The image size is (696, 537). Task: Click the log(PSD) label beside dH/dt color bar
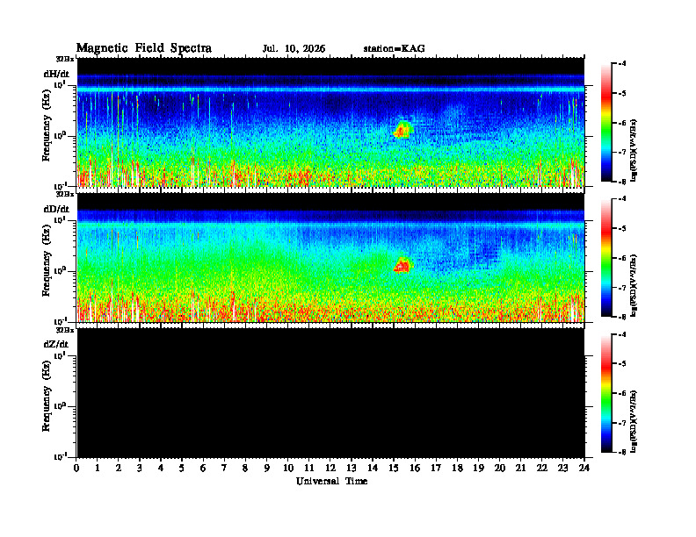634,151
